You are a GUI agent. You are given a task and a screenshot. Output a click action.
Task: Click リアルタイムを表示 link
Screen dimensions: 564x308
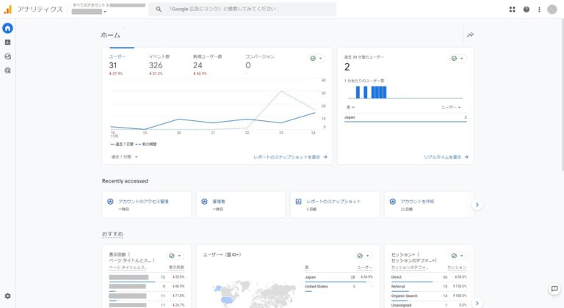pos(445,157)
